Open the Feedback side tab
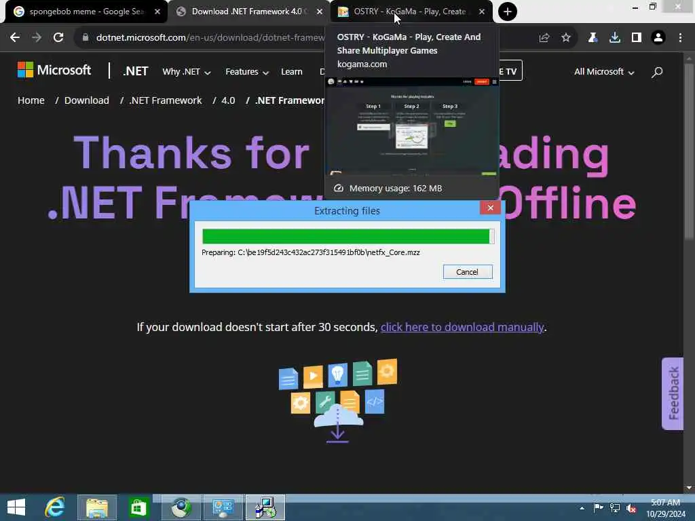 point(673,393)
